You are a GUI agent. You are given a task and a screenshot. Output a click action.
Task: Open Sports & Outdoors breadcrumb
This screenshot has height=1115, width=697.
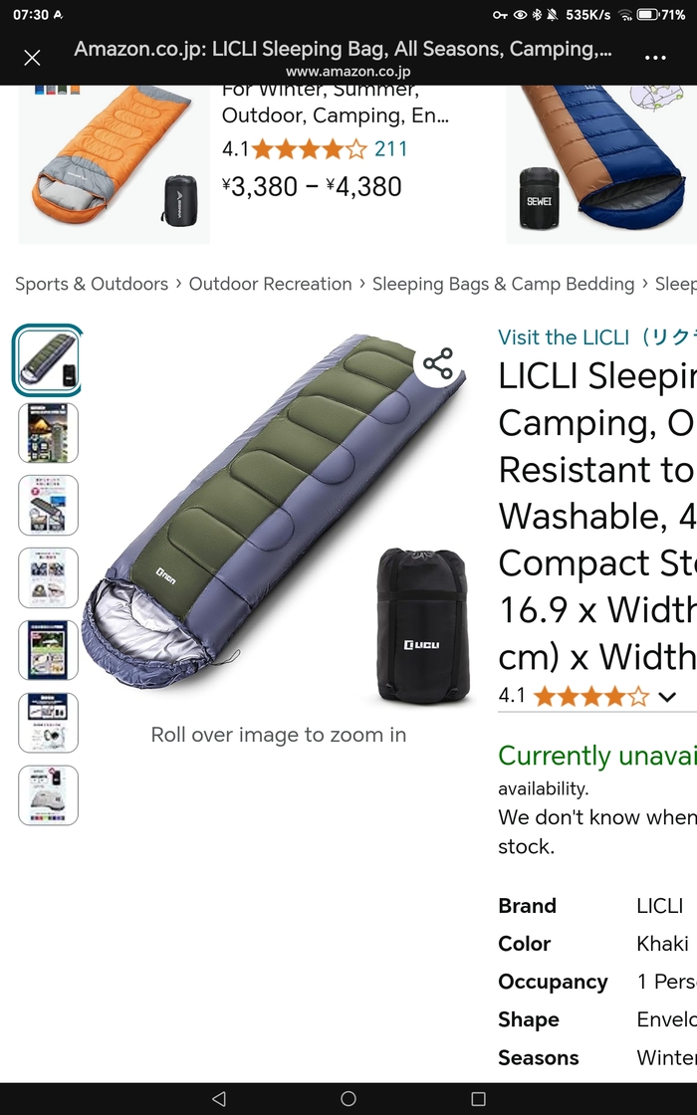[92, 284]
